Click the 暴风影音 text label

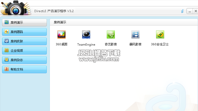[135, 44]
